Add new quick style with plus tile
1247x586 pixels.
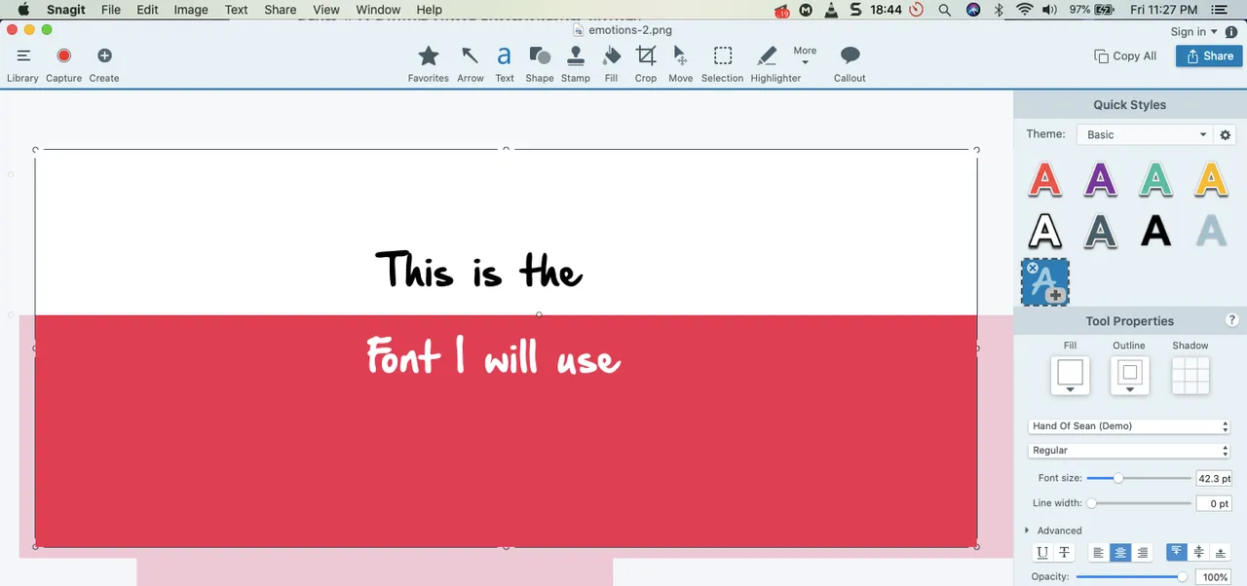coord(1045,282)
